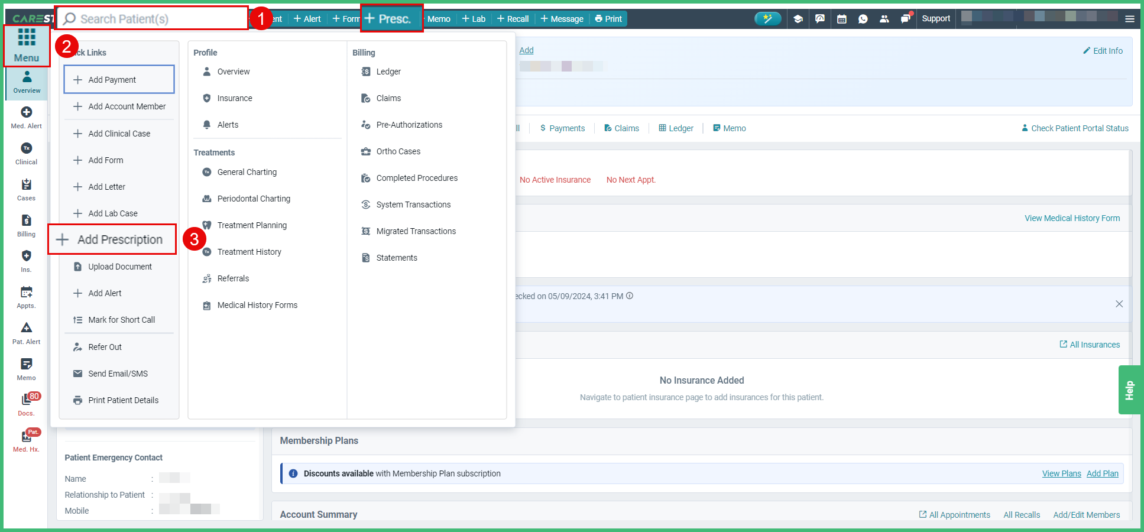This screenshot has height=532, width=1144.
Task: Check messages via the chat bubble icon
Action: (x=905, y=18)
